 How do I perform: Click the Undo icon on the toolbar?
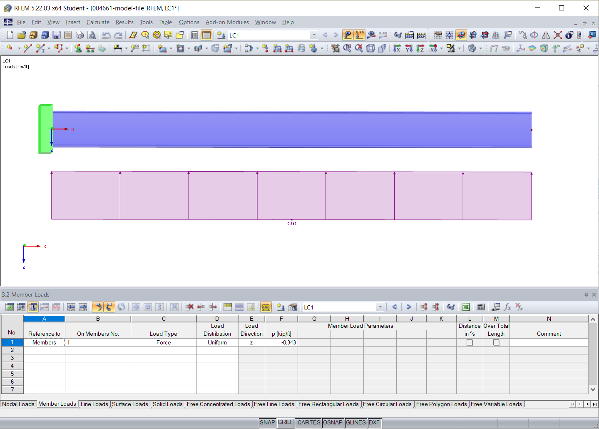tap(107, 35)
